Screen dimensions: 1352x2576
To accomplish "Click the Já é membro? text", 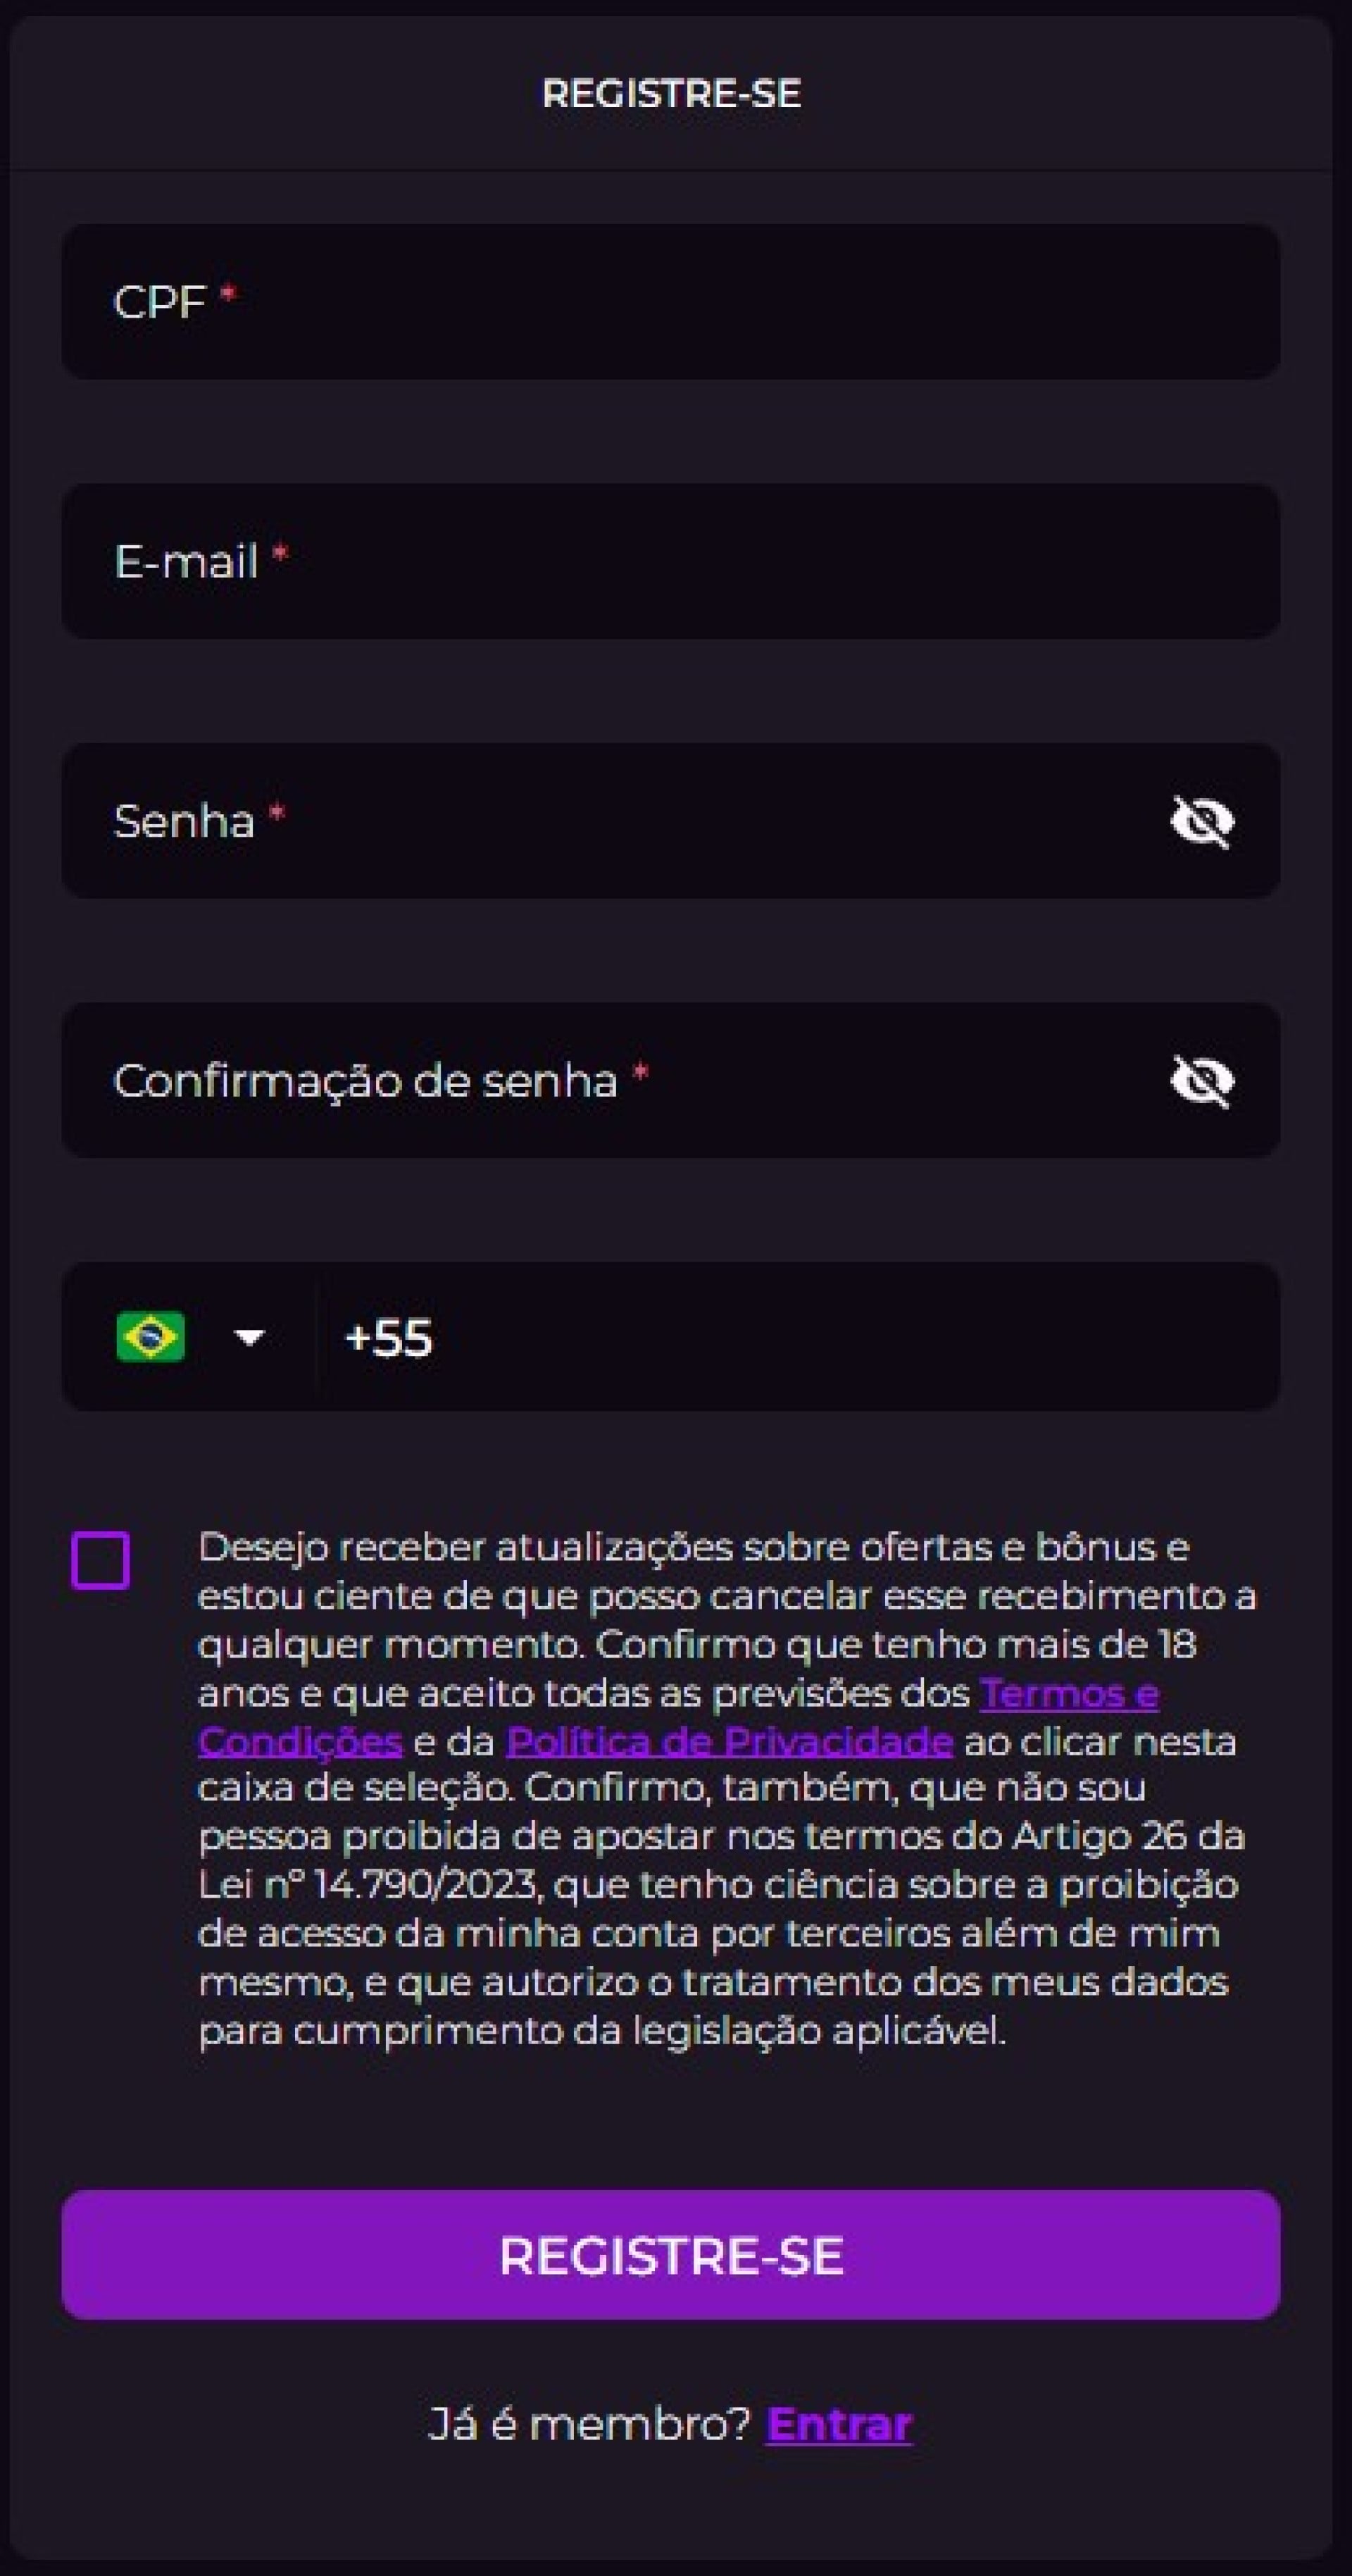I will (590, 2422).
